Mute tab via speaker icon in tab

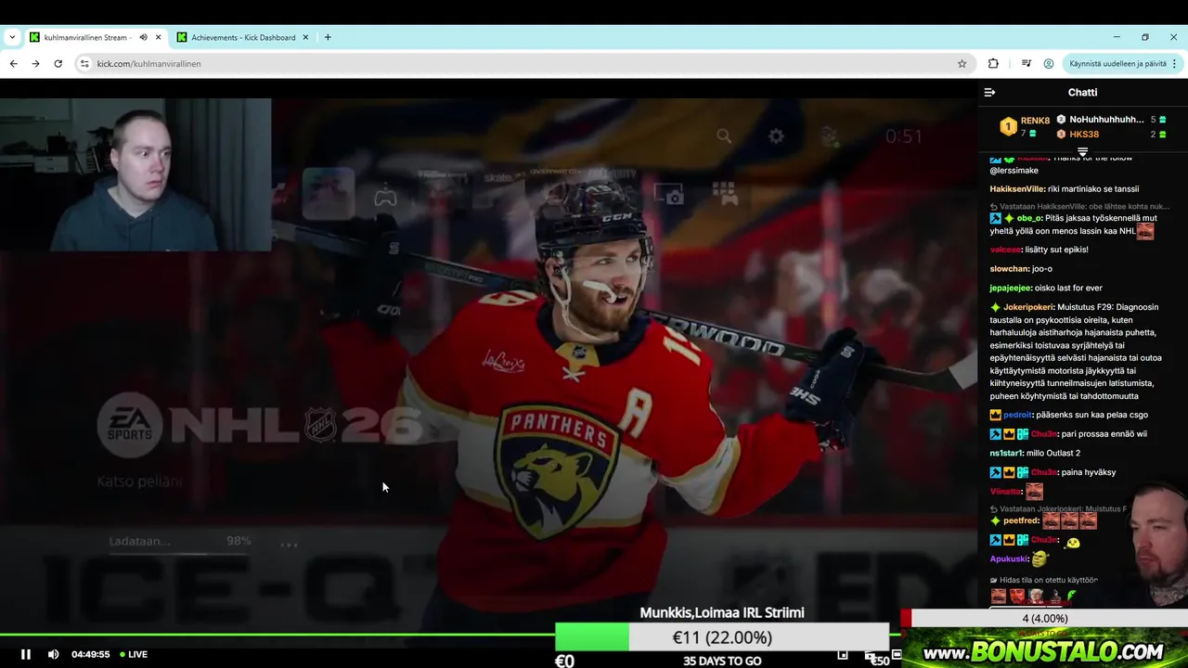point(143,37)
